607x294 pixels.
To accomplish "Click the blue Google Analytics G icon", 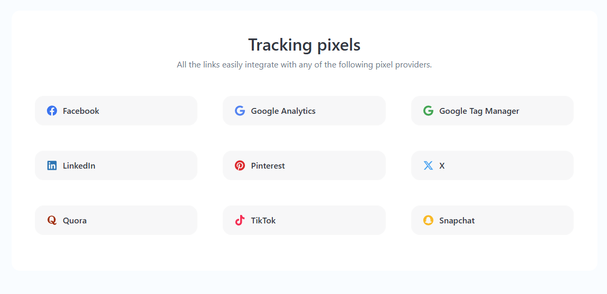I will (x=240, y=111).
